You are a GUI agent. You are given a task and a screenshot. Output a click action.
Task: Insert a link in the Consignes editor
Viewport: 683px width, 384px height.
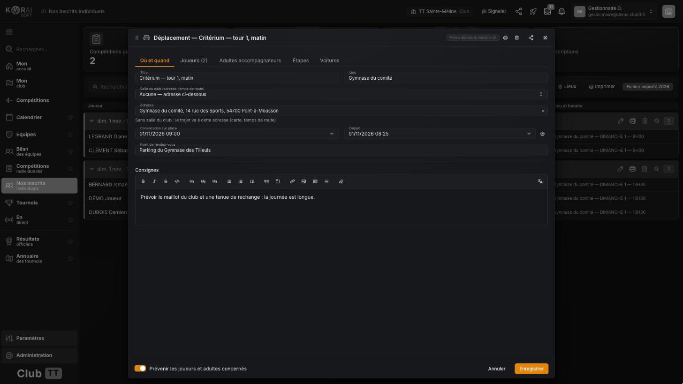click(x=292, y=181)
